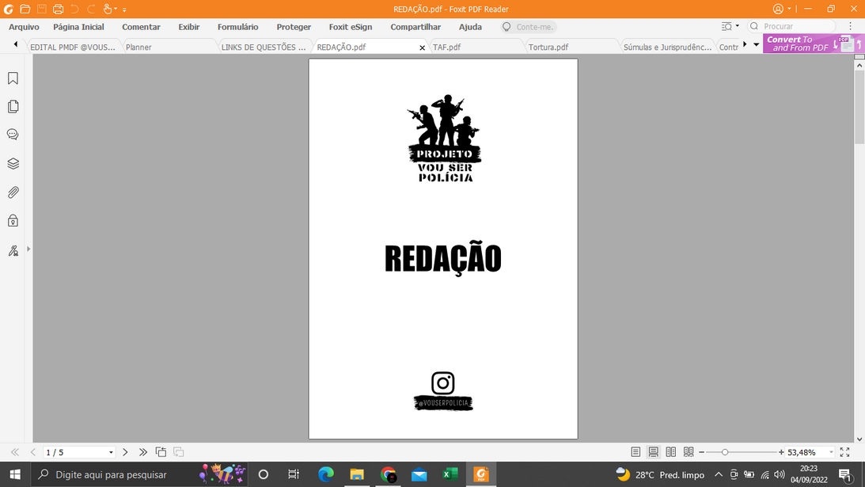Open the page number dropdown
Screen dimensions: 865x487
tap(111, 452)
